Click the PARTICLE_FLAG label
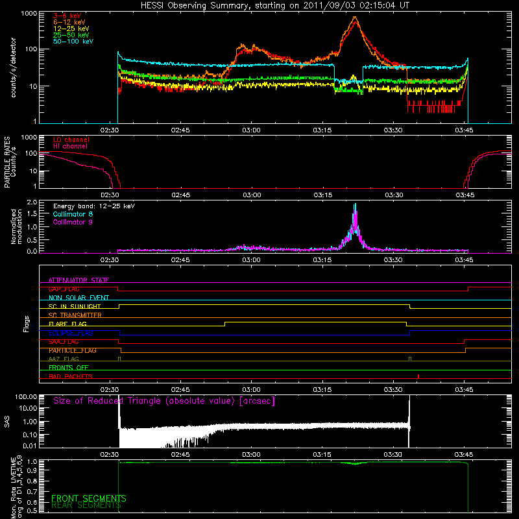Viewport: 519px width, 519px height. click(73, 350)
